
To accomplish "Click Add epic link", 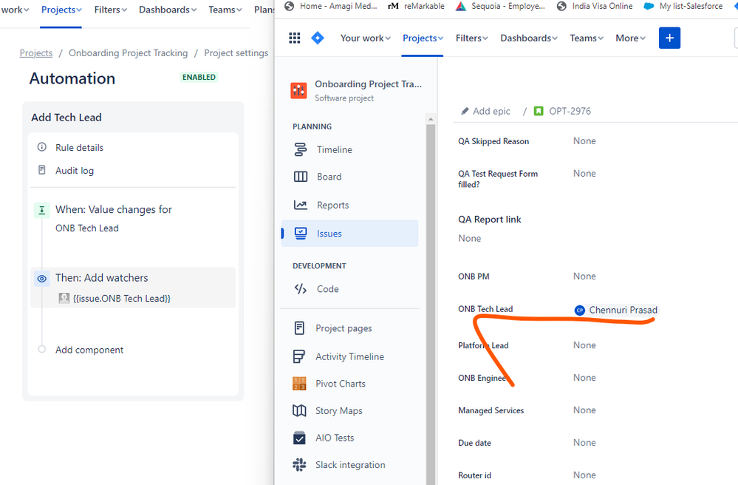I will pyautogui.click(x=491, y=111).
